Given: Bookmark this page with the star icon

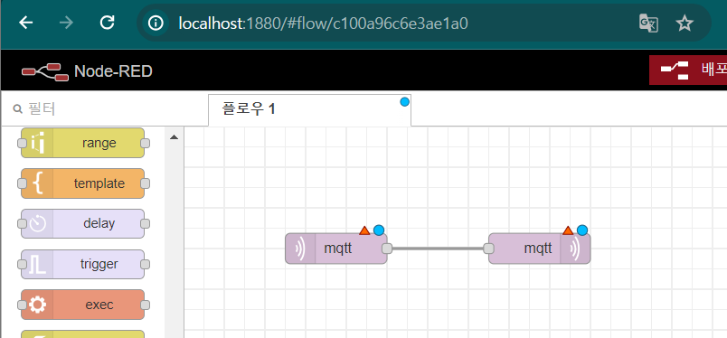Looking at the screenshot, I should coord(685,23).
